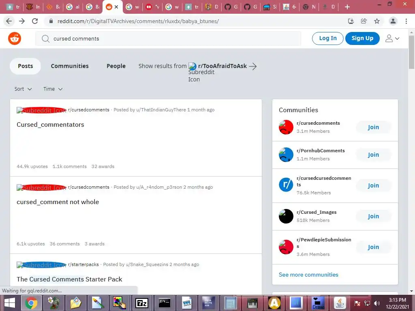This screenshot has width=415, height=311.
Task: Open the post 'Cursed_commentators'
Action: pos(50,125)
